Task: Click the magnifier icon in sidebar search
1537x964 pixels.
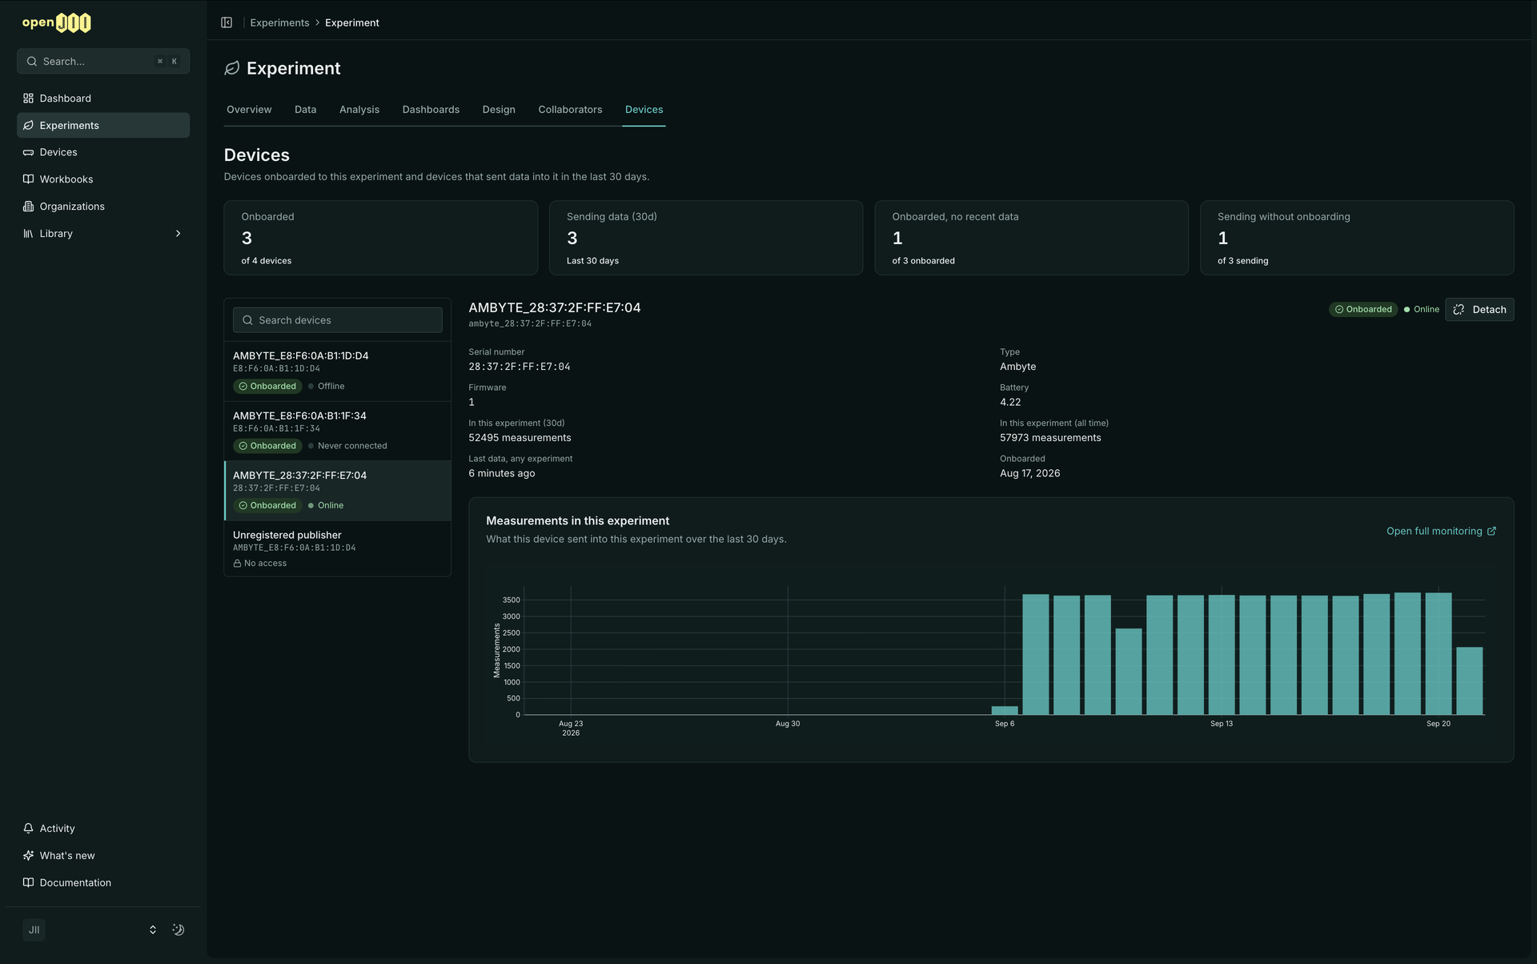Action: pyautogui.click(x=32, y=62)
